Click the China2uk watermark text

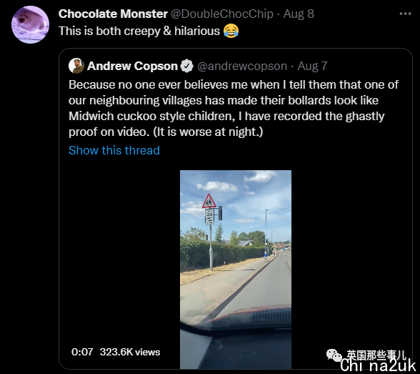click(378, 365)
